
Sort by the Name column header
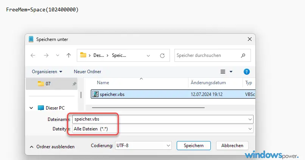tap(103, 83)
